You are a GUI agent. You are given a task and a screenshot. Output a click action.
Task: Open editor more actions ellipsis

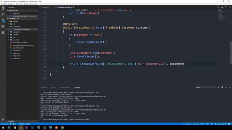tap(230, 7)
